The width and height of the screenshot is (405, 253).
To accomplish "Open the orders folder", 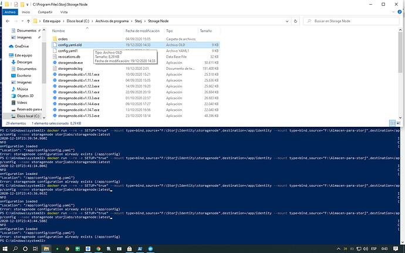I will pyautogui.click(x=63, y=38).
